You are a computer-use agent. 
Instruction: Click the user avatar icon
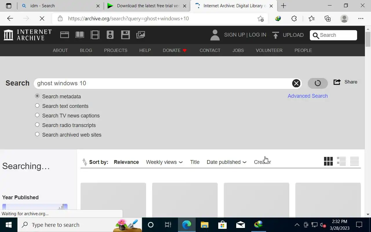click(215, 35)
